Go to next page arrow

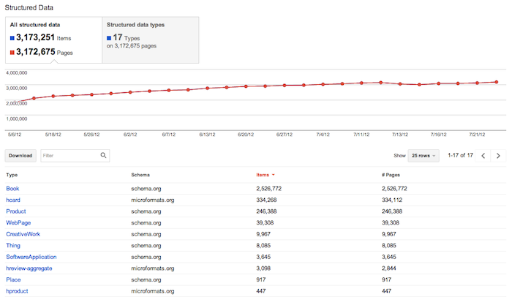point(498,156)
